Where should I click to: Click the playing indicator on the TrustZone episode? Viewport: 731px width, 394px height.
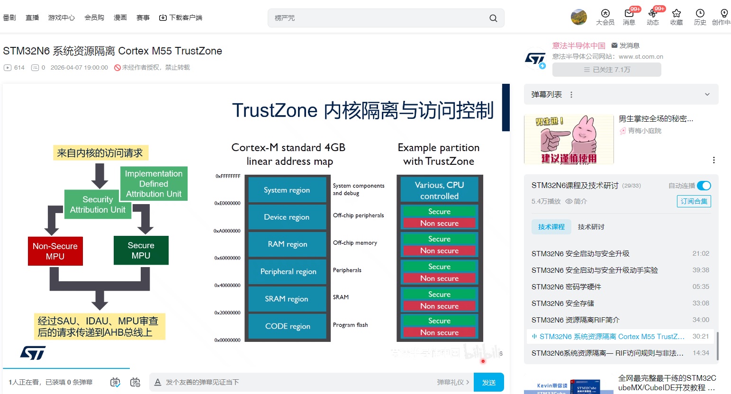click(x=534, y=337)
